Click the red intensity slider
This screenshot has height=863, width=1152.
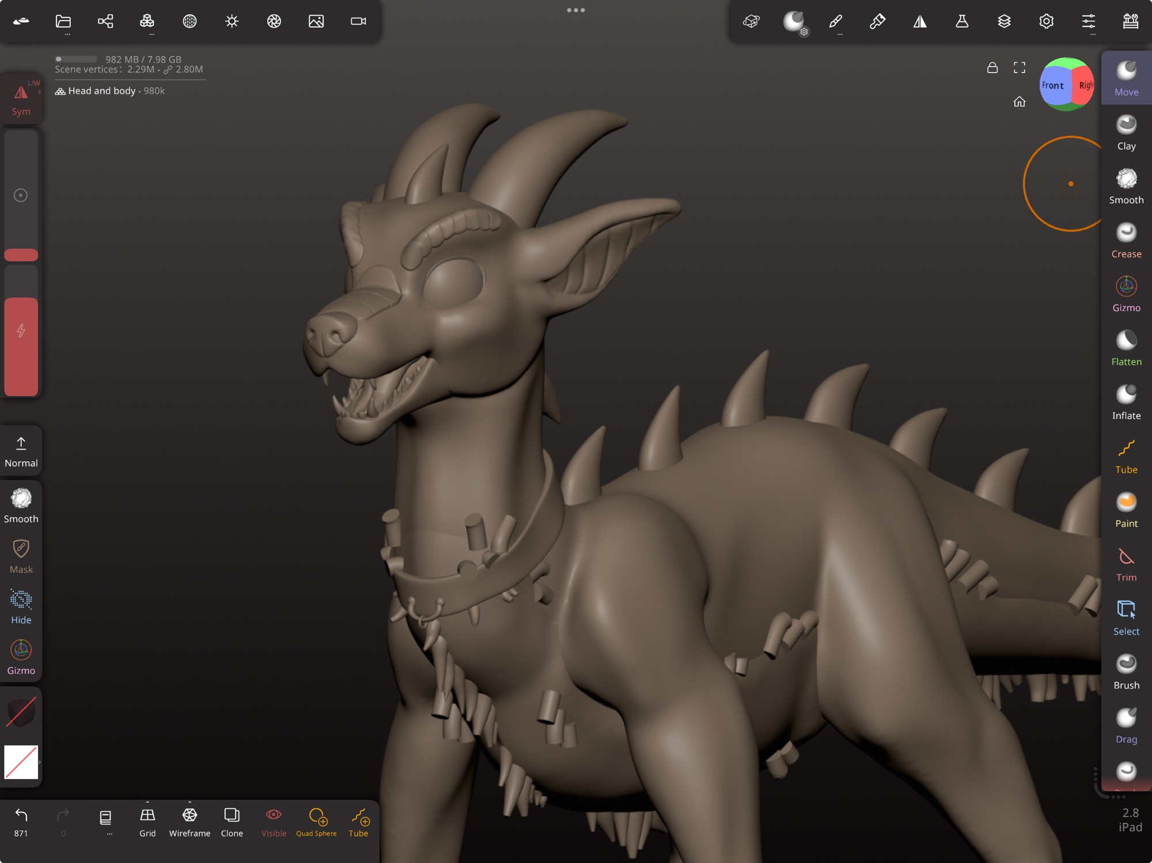point(21,345)
